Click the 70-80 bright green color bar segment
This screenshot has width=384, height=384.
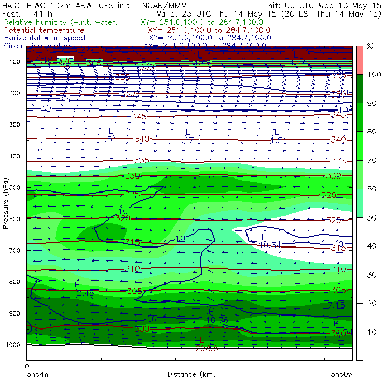pos(360,146)
